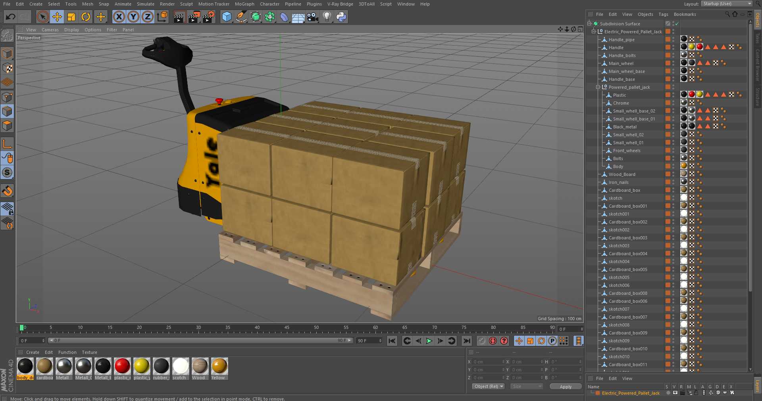Toggle visibility dots for Body object
Screen dimensions: 762x401
click(x=673, y=166)
